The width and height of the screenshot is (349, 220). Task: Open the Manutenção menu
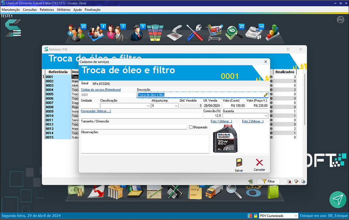pos(11,10)
